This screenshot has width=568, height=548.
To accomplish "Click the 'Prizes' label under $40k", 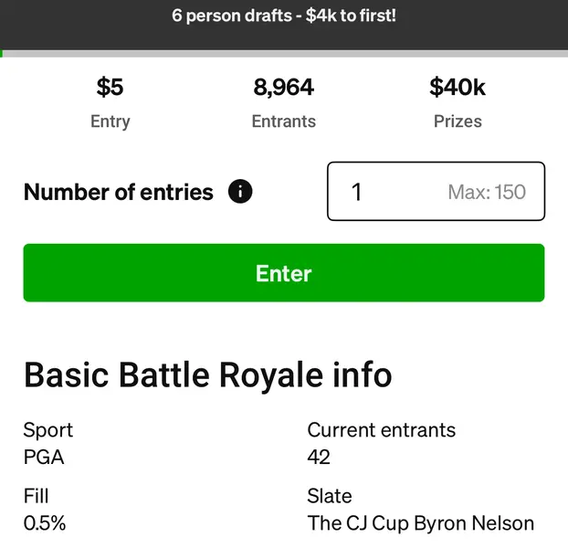I will [x=458, y=121].
